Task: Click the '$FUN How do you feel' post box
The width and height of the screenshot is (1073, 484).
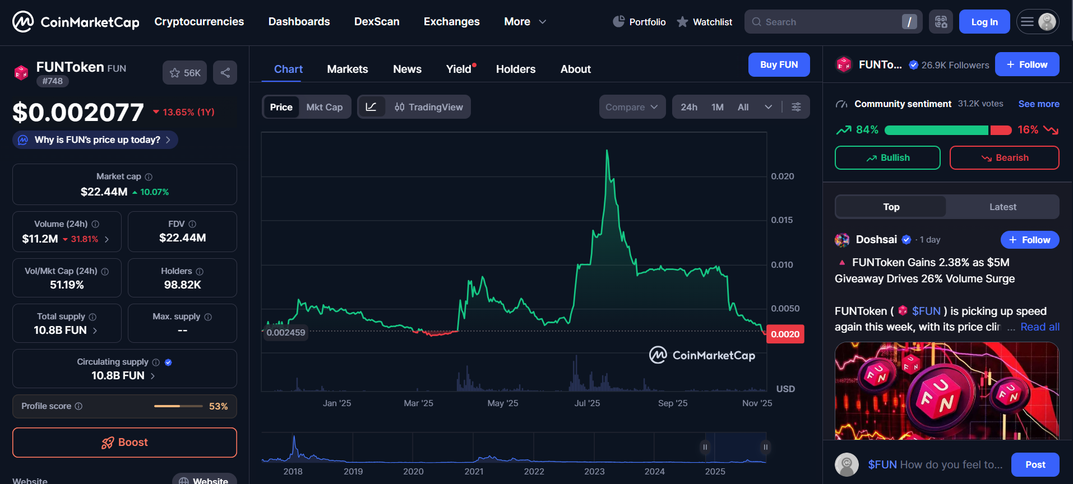Action: 935,464
